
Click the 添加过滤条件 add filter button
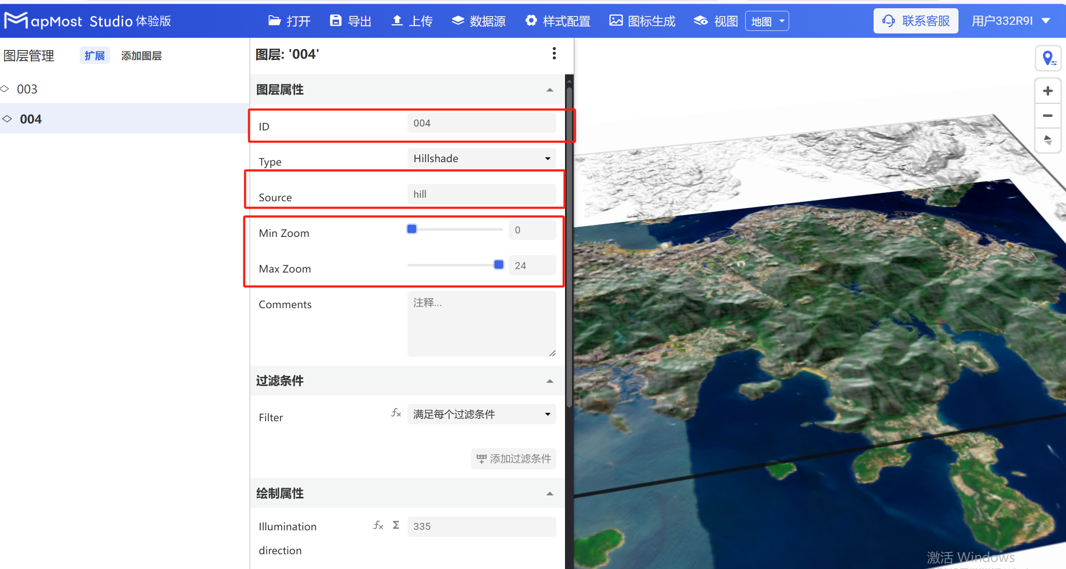coord(513,459)
